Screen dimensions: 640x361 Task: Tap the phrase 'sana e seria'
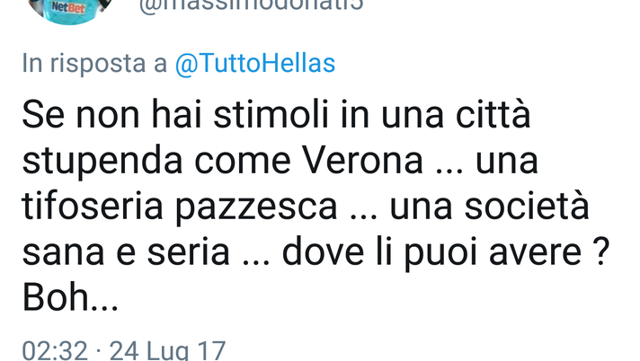(126, 253)
